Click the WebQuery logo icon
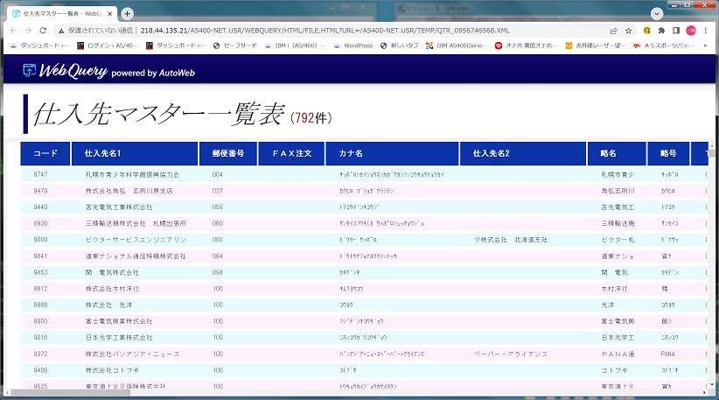 point(29,72)
